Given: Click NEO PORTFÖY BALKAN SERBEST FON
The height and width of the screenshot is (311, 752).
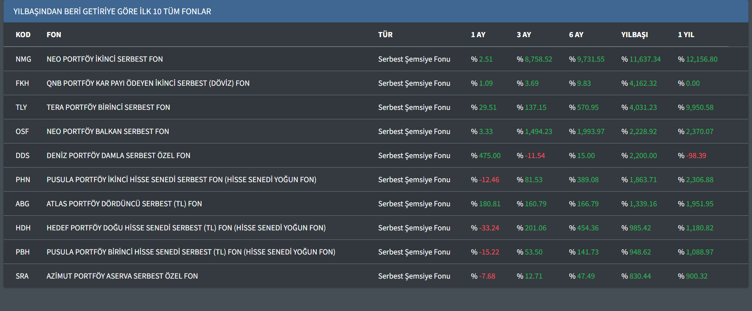Looking at the screenshot, I should (x=107, y=132).
